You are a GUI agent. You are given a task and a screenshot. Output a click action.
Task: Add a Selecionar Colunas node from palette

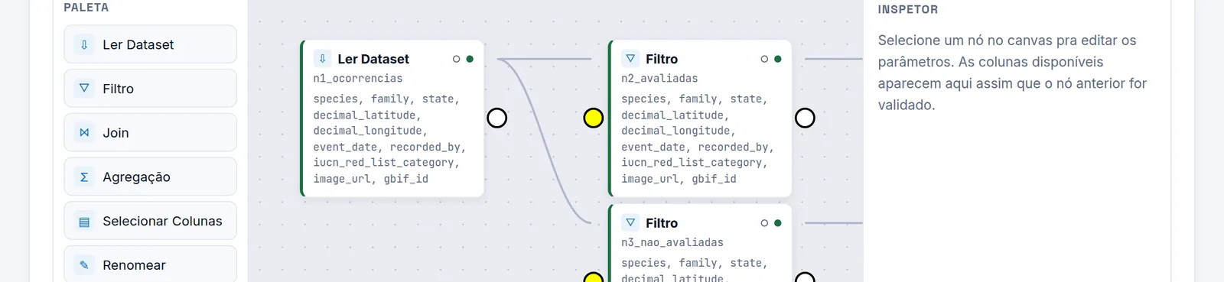[150, 221]
